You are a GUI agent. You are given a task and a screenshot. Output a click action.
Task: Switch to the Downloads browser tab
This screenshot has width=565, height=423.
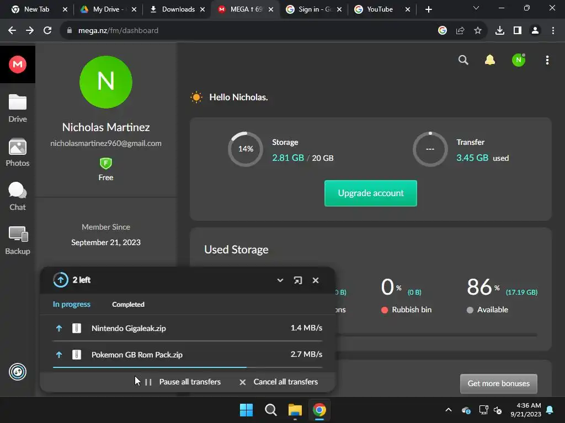click(x=177, y=9)
